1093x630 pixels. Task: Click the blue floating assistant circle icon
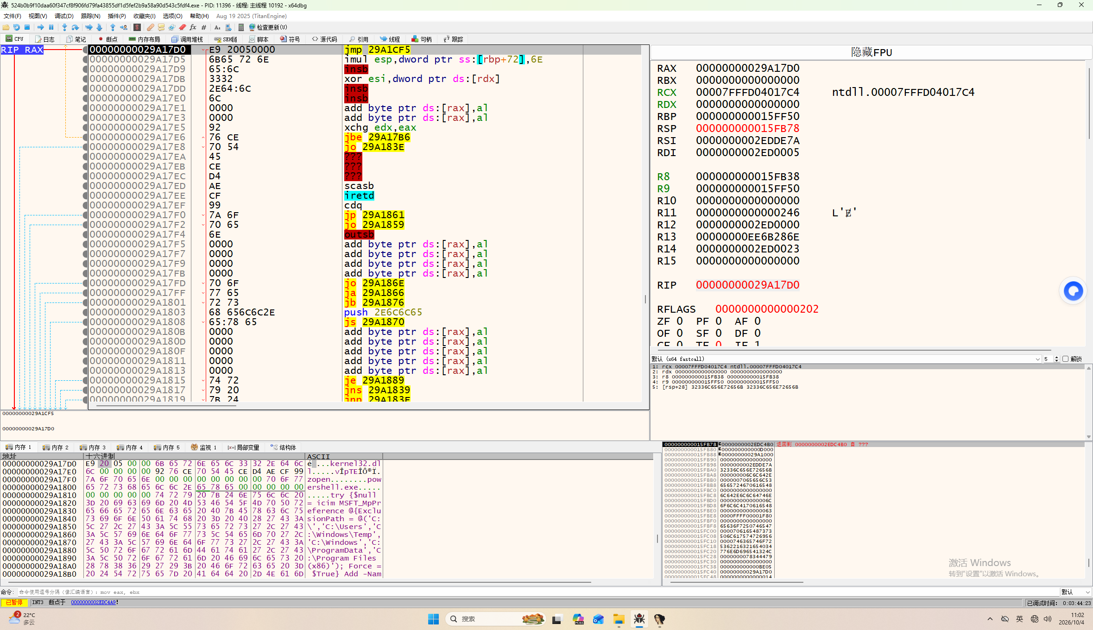pos(1073,291)
